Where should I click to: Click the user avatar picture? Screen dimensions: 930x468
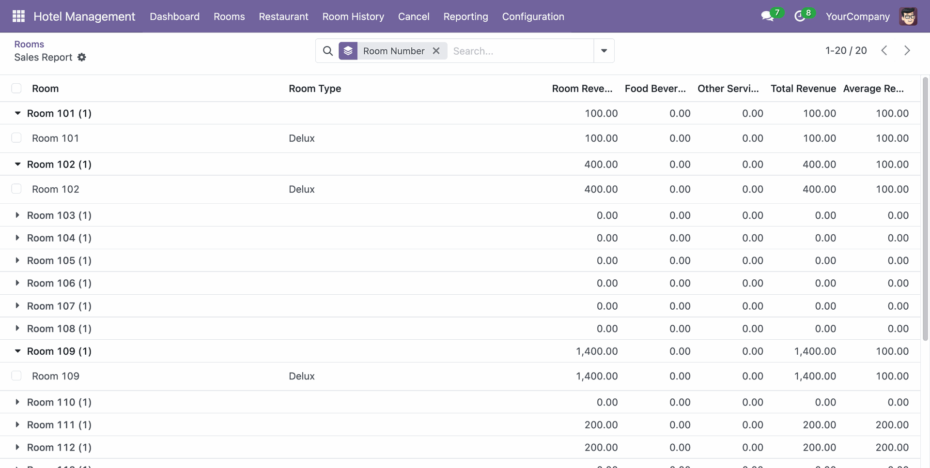tap(908, 16)
